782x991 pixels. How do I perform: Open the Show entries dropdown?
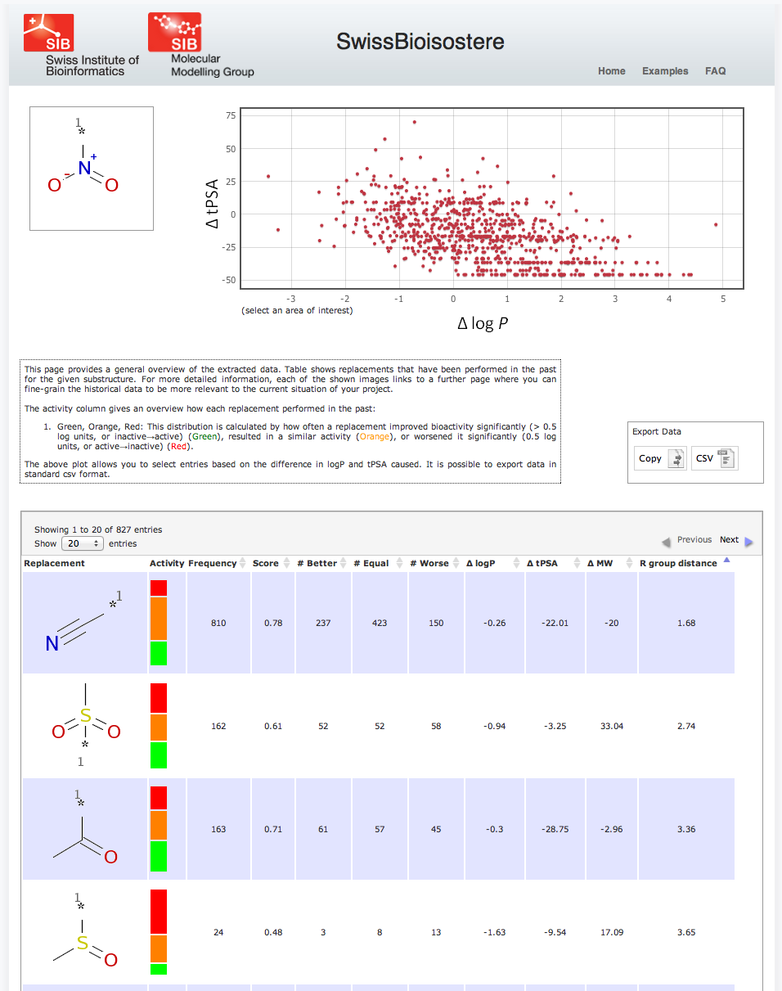pyautogui.click(x=83, y=543)
